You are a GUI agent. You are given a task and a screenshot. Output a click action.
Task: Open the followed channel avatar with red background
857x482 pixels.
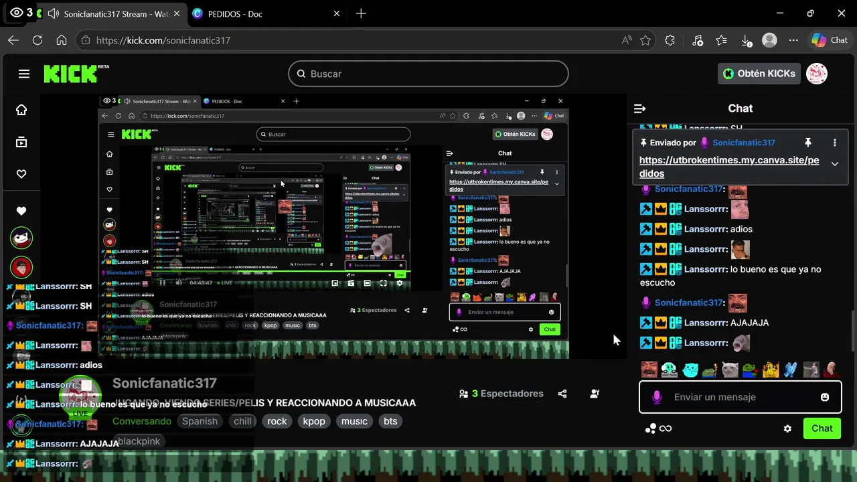point(21,267)
